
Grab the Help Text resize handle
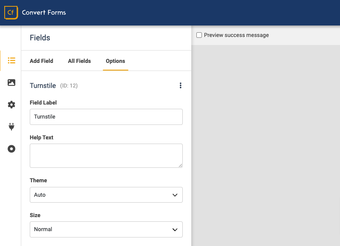tap(180, 165)
